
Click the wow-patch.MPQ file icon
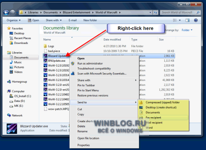point(45,109)
